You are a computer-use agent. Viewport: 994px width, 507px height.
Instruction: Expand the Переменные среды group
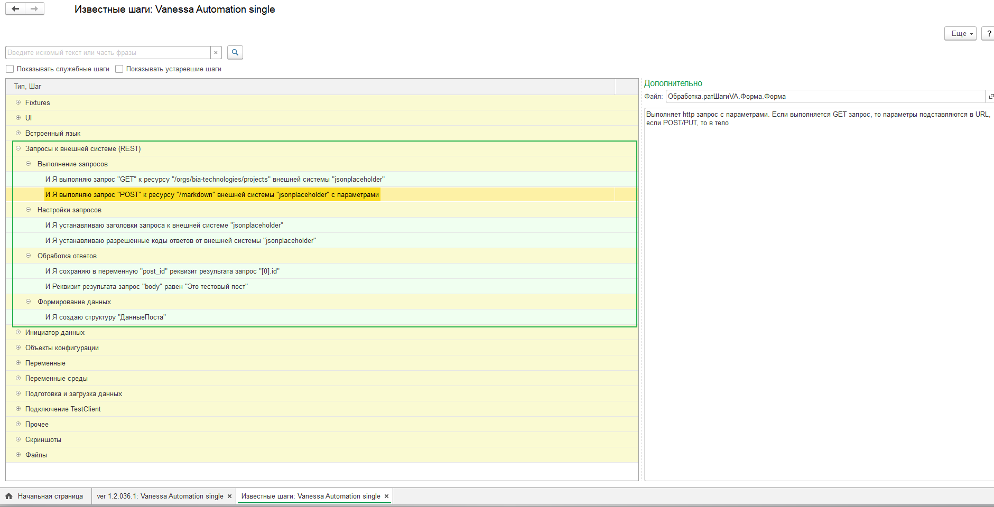(18, 378)
